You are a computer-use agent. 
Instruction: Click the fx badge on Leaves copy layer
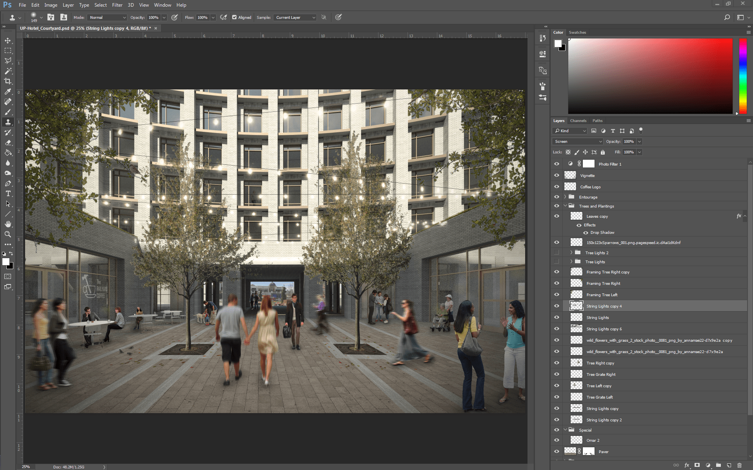[x=739, y=216]
